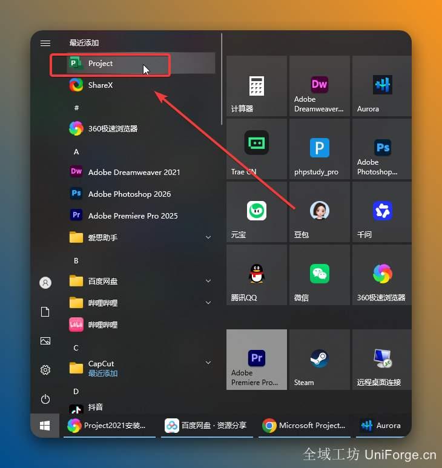Click the 最近添加 heading
This screenshot has width=442, height=468.
pyautogui.click(x=84, y=43)
